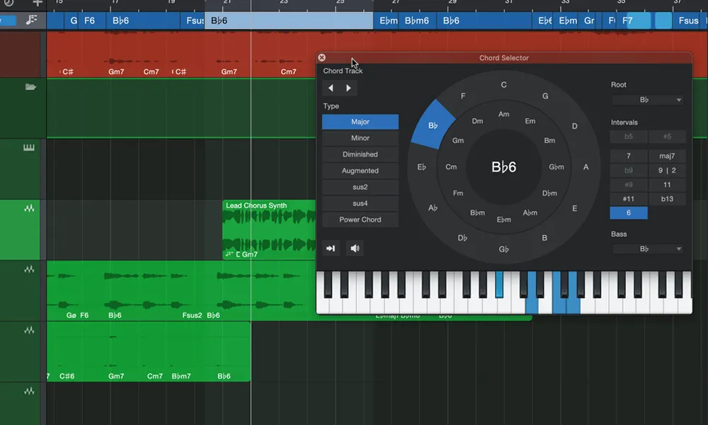The image size is (708, 425).
Task: Enable the 7 interval
Action: point(629,156)
